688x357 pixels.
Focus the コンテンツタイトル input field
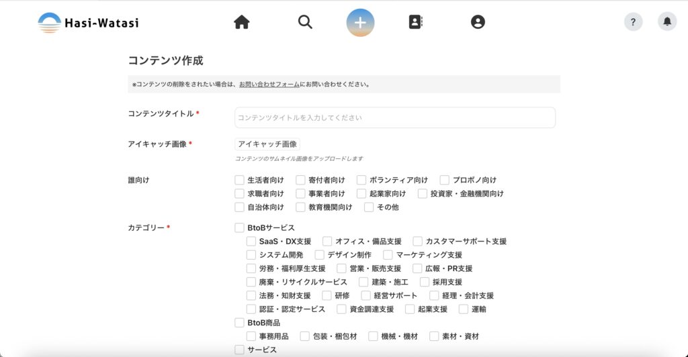click(x=394, y=117)
